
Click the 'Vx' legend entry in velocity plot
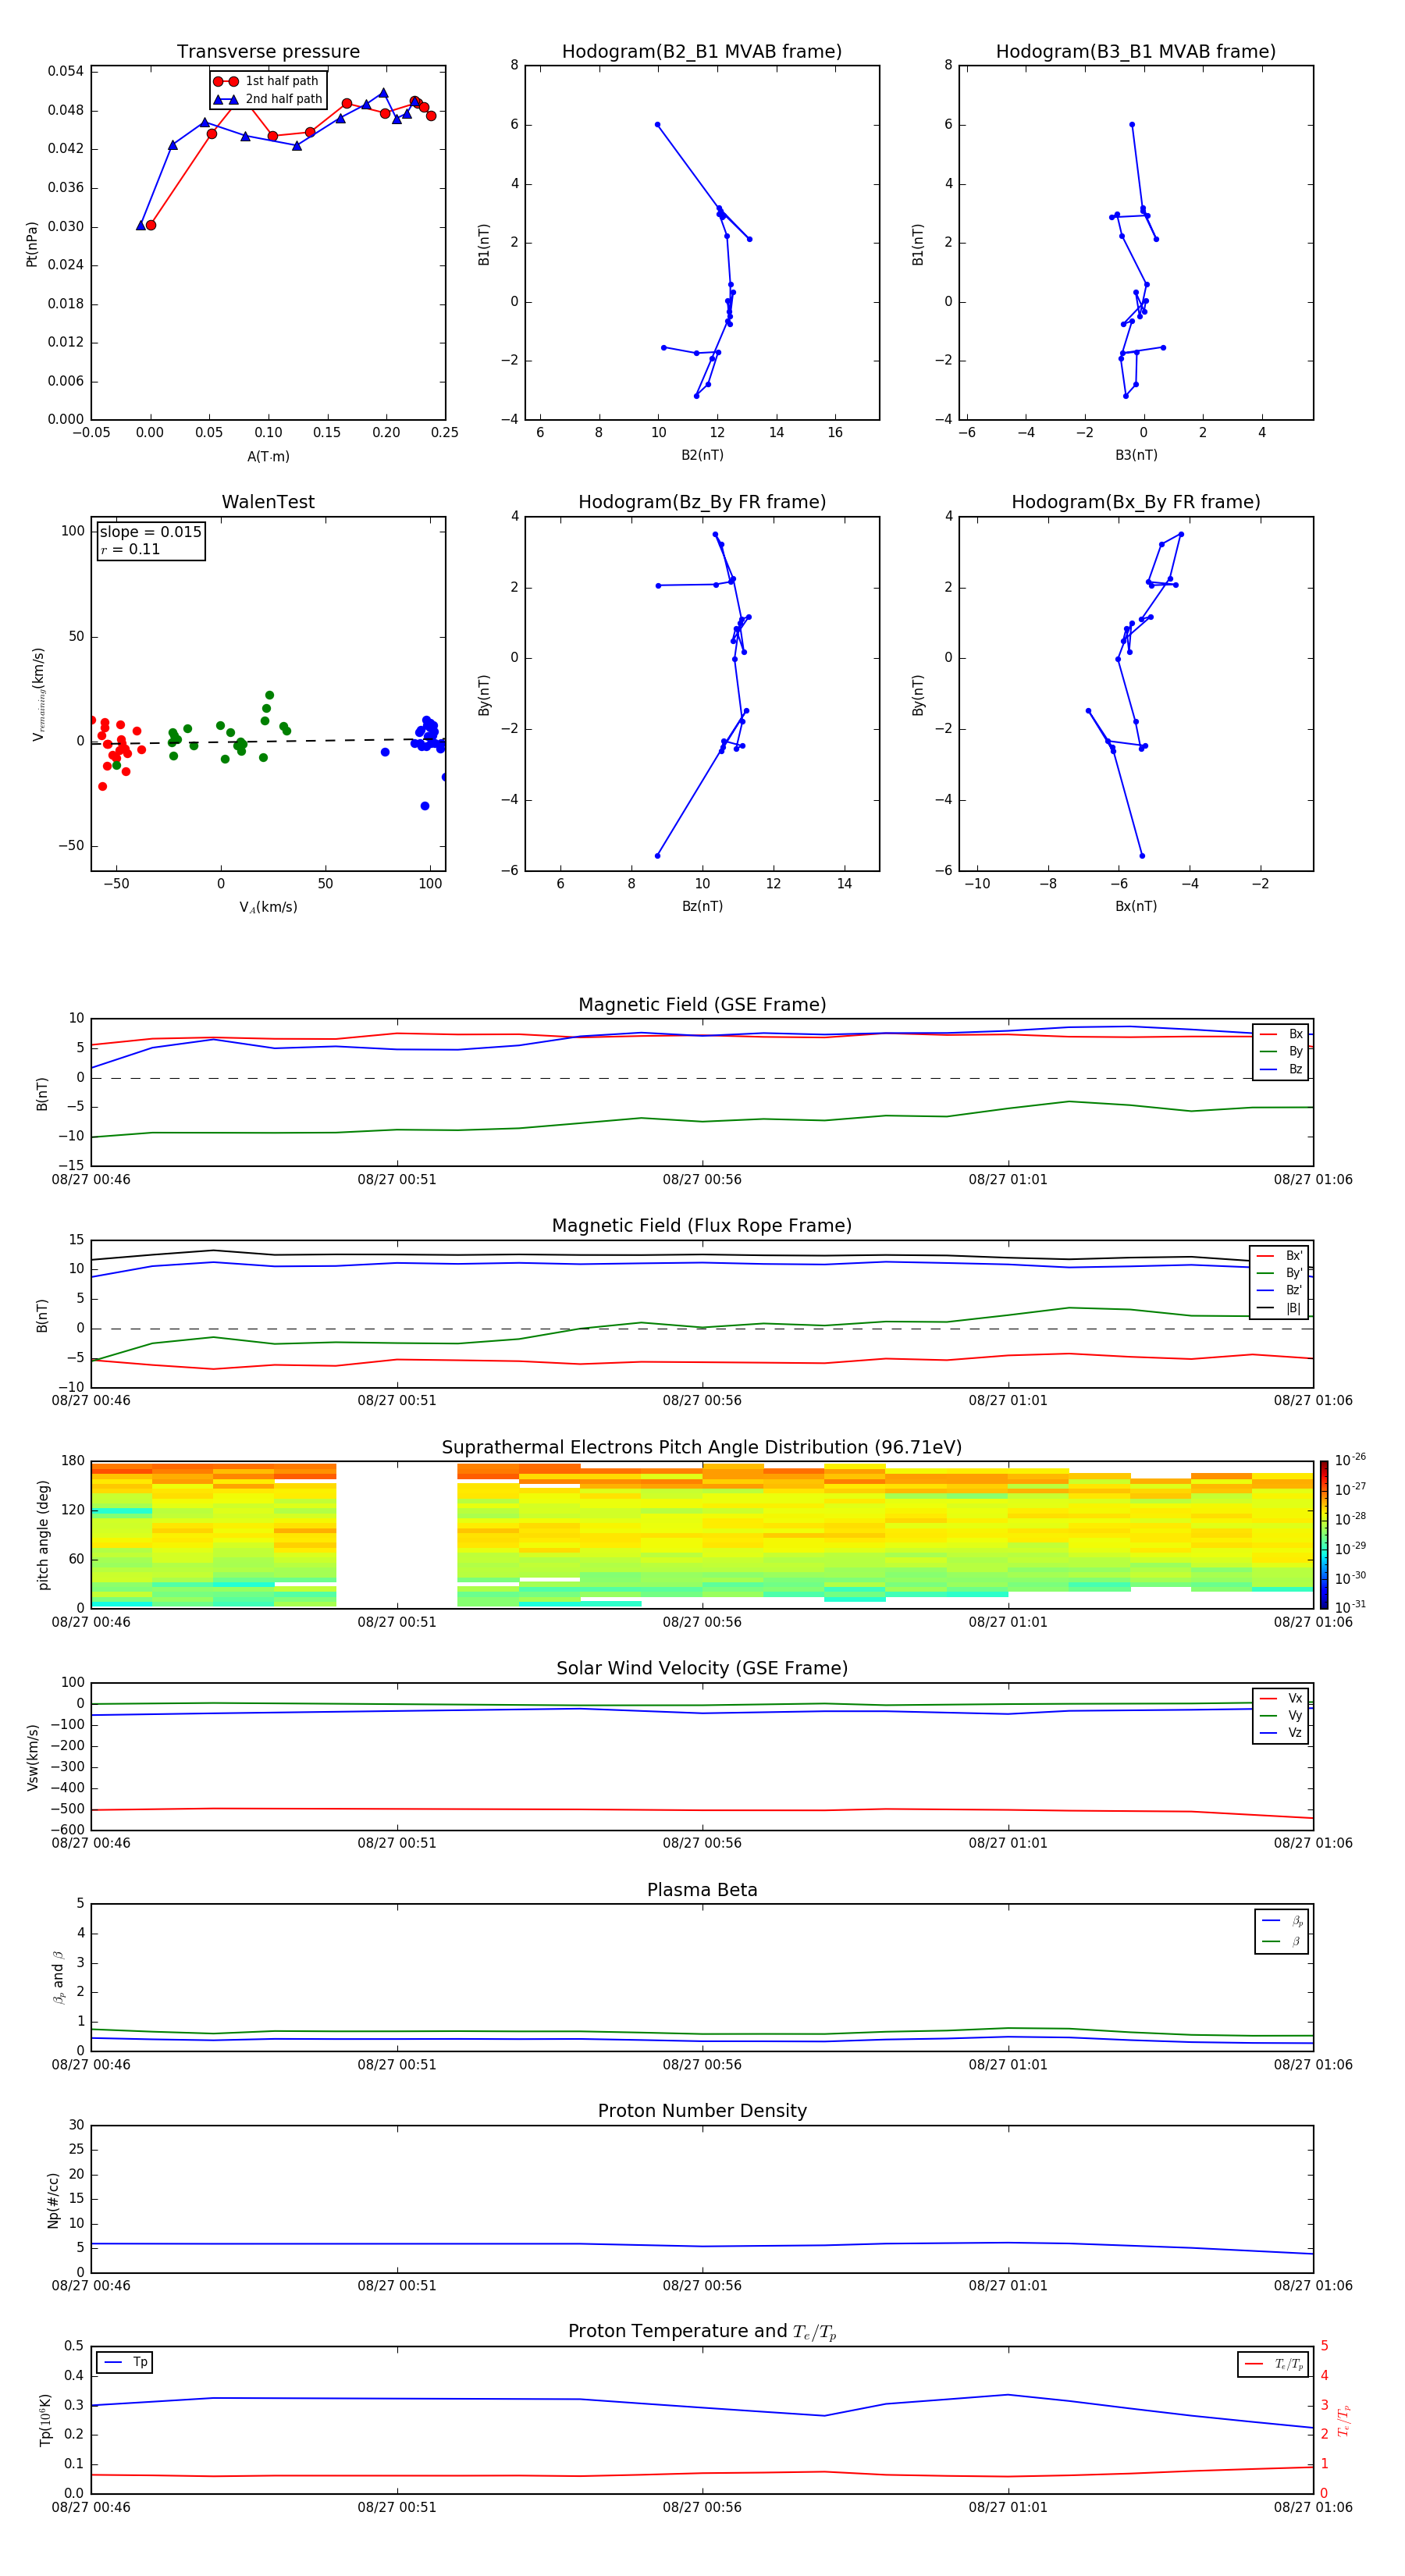point(1281,1698)
